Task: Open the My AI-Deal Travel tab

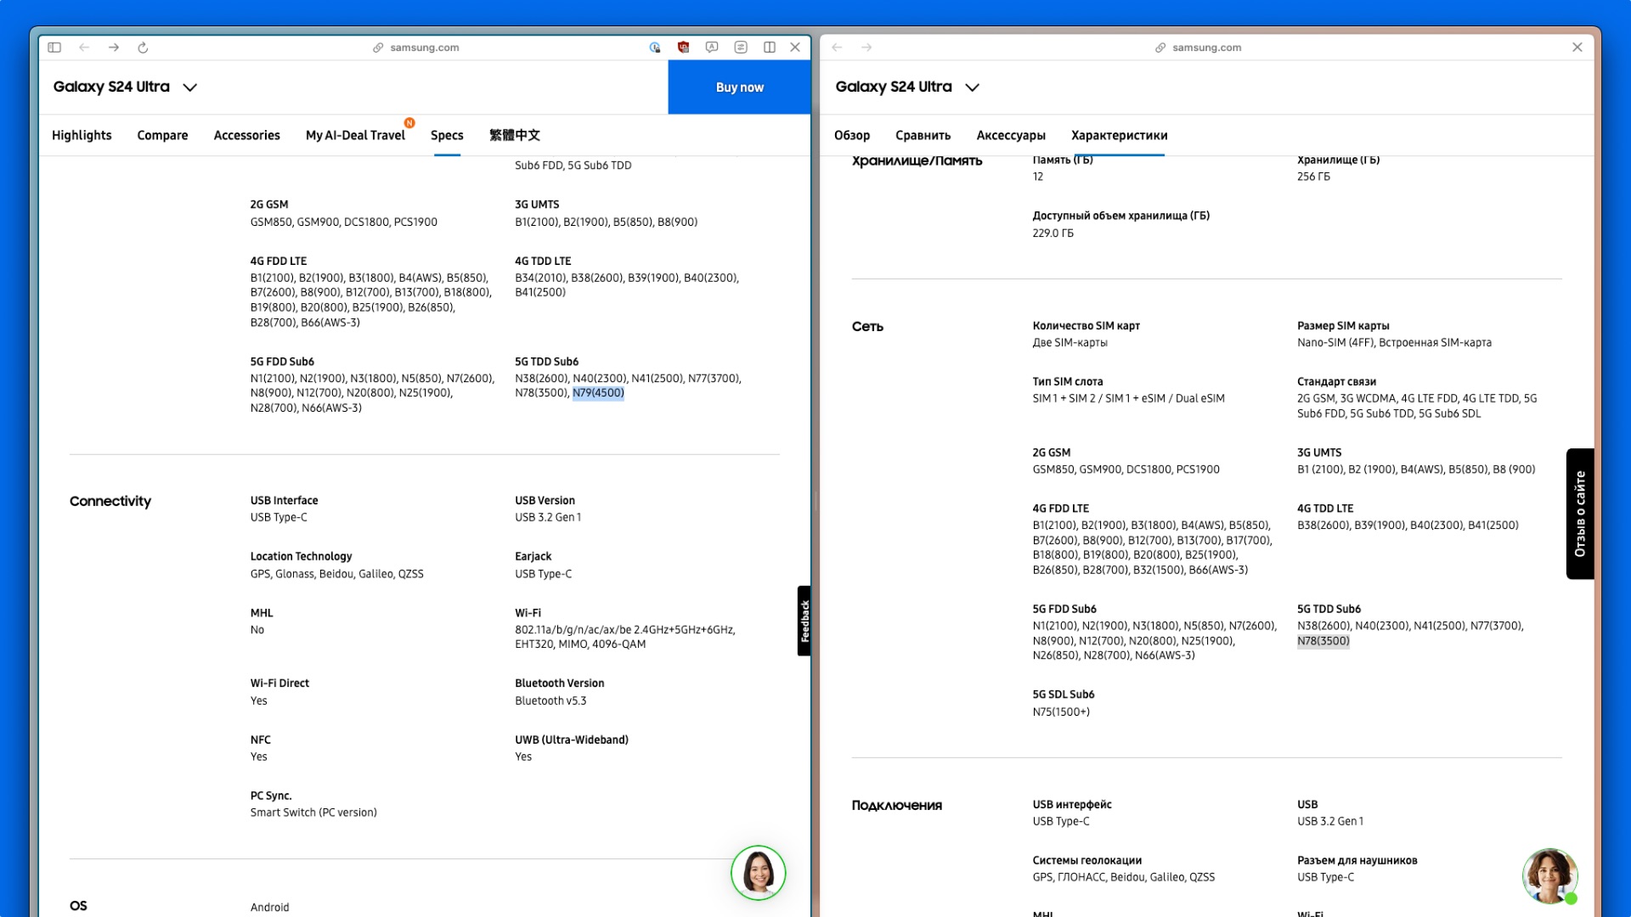Action: [355, 135]
